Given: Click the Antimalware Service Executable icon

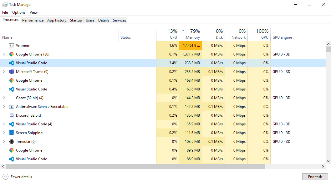Looking at the screenshot, I should (x=12, y=107).
